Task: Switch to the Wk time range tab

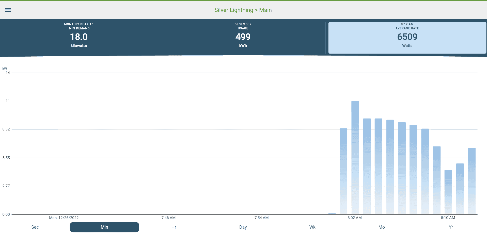Action: click(312, 227)
